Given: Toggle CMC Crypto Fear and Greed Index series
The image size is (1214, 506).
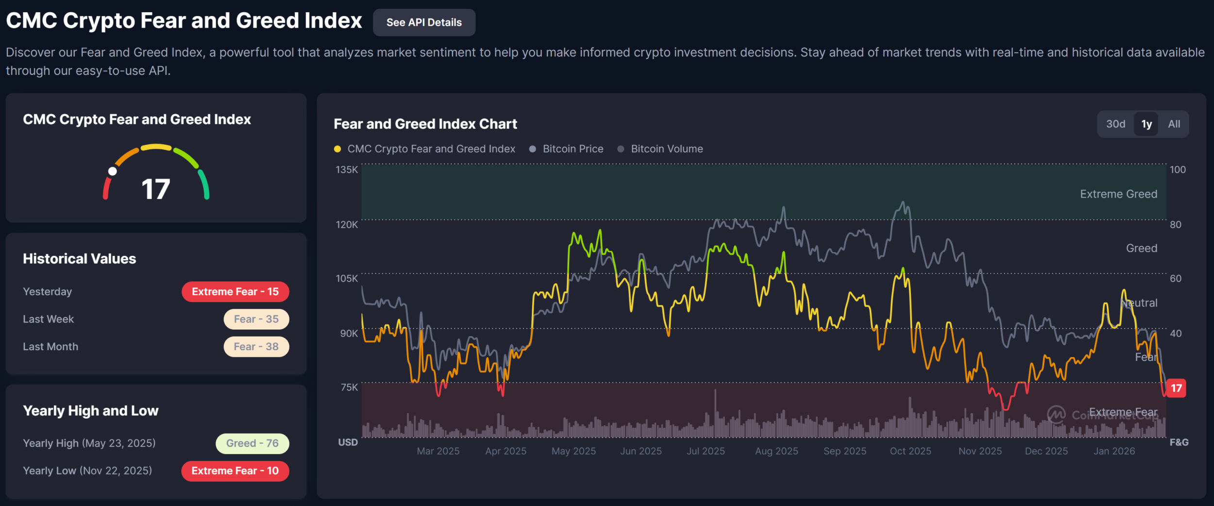Looking at the screenshot, I should pos(431,149).
